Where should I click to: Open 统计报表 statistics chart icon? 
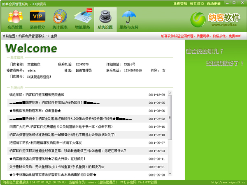[59, 20]
